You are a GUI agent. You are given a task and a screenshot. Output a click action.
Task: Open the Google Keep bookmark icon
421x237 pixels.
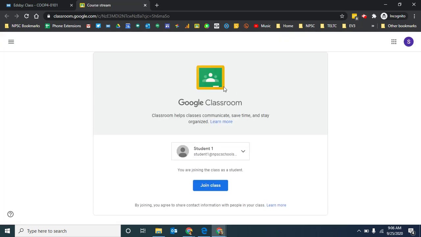point(236,26)
